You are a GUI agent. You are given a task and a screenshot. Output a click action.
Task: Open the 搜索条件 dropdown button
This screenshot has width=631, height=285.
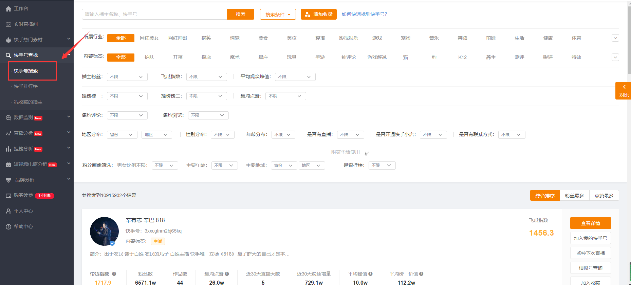tap(278, 14)
